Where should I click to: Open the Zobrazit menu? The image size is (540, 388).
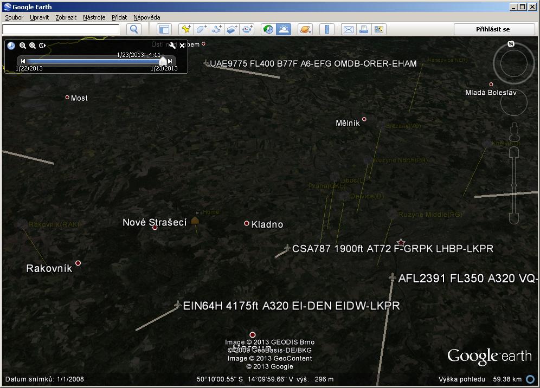pos(66,17)
